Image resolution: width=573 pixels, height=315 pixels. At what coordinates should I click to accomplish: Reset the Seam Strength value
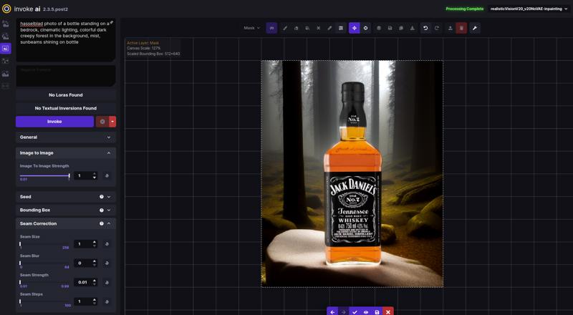[x=107, y=283]
